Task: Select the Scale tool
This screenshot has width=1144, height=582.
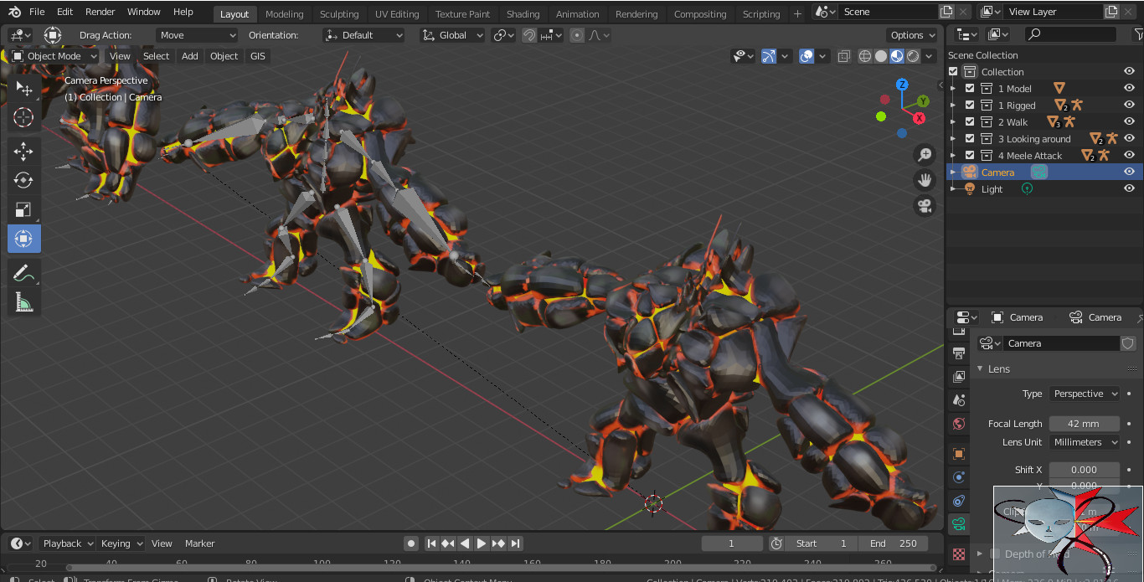Action: coord(23,209)
